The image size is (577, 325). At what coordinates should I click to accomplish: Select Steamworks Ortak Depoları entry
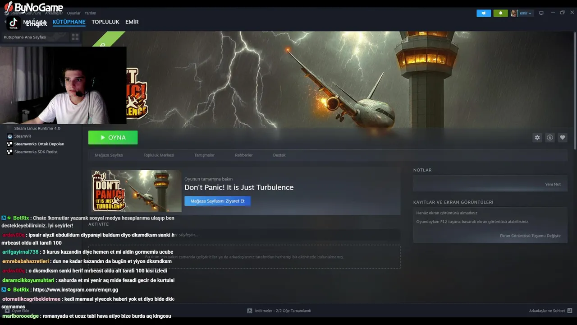coord(39,144)
